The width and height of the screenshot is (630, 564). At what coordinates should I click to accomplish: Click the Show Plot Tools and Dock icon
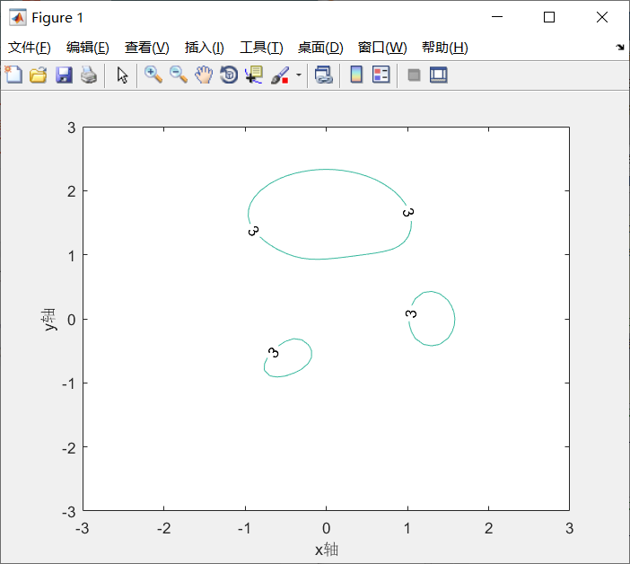438,75
